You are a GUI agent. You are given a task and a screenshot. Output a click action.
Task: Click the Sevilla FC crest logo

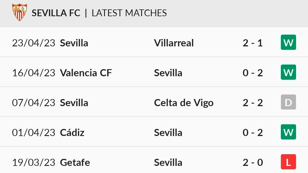[19, 12]
